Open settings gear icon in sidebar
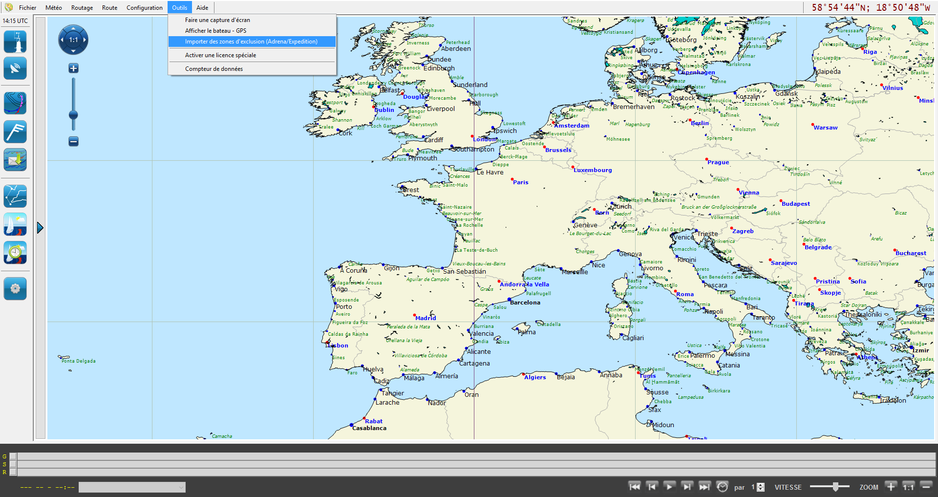The width and height of the screenshot is (938, 497). 15,288
